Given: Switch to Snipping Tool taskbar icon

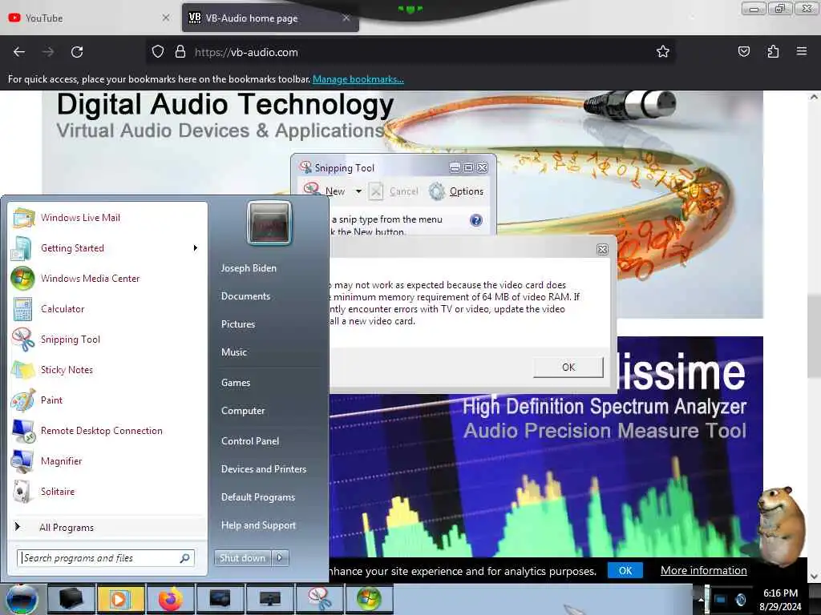Looking at the screenshot, I should coord(319,599).
